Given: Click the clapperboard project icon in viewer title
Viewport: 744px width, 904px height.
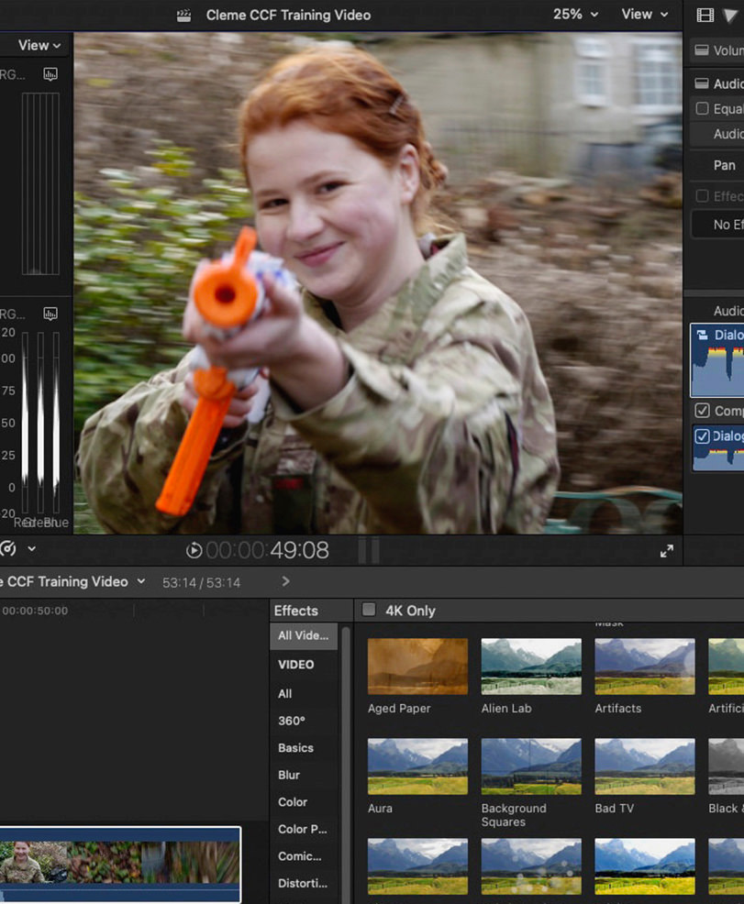Looking at the screenshot, I should pos(183,16).
